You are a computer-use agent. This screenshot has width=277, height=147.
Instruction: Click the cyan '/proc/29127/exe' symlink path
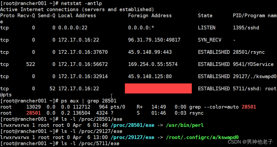point(132,138)
